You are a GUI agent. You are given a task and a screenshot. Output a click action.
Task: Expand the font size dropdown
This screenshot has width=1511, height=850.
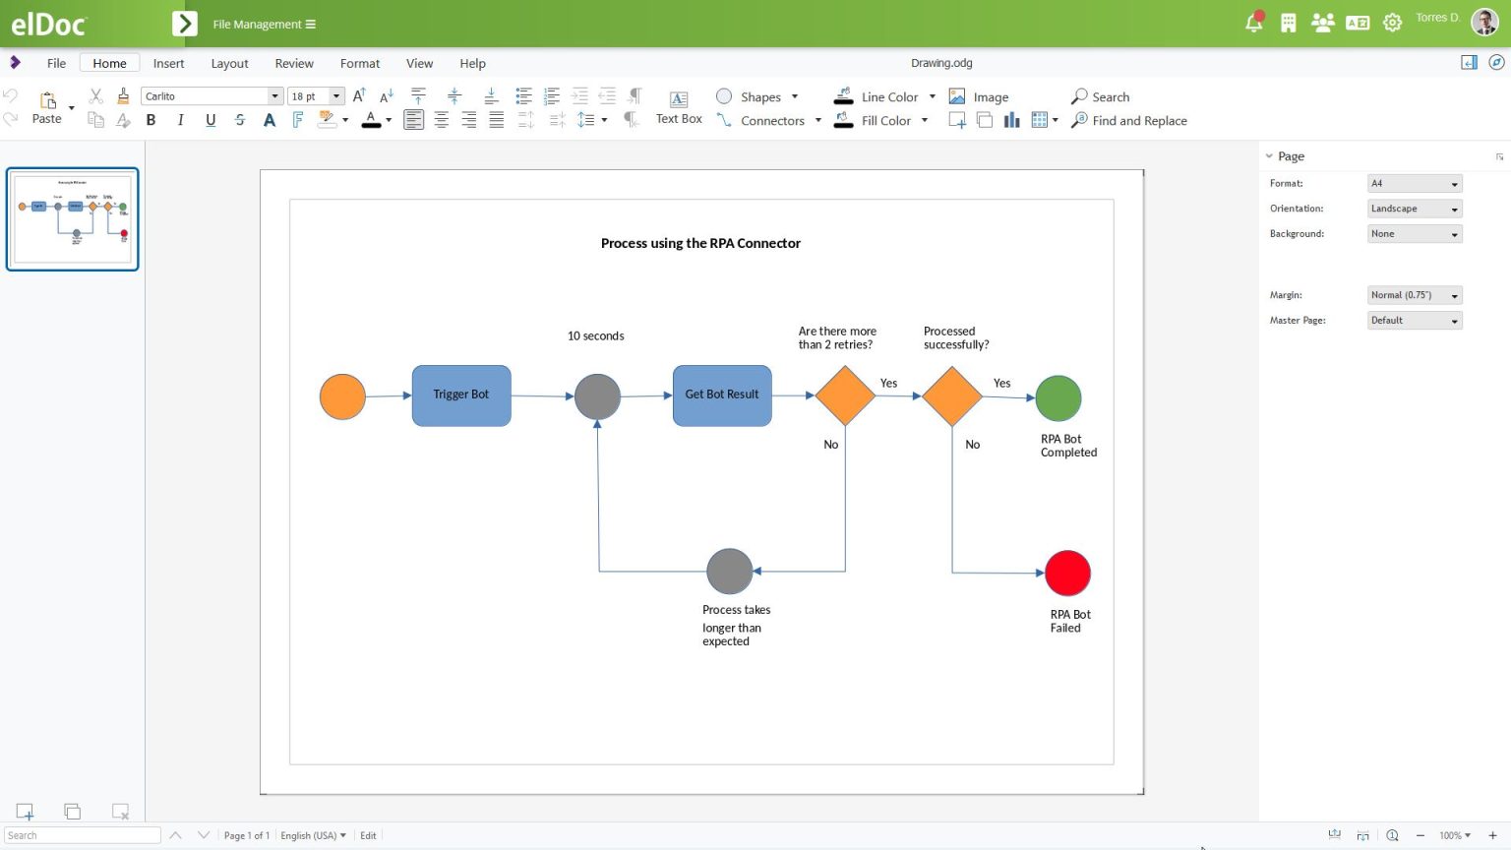point(336,96)
